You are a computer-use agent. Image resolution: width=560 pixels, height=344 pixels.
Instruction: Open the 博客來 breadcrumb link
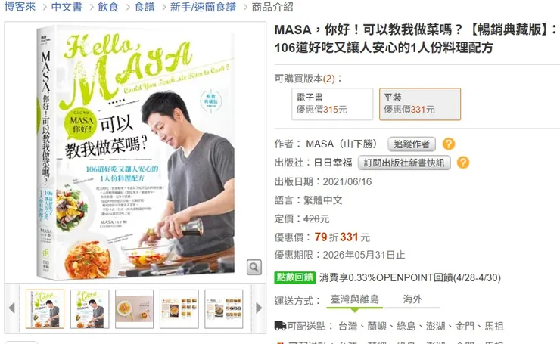pos(20,7)
